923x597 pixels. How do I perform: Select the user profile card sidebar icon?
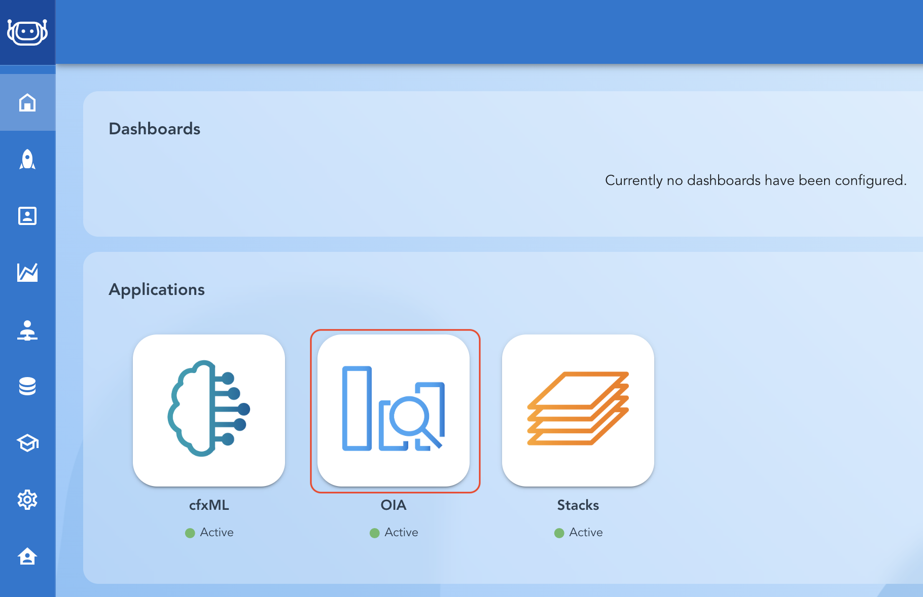[27, 216]
